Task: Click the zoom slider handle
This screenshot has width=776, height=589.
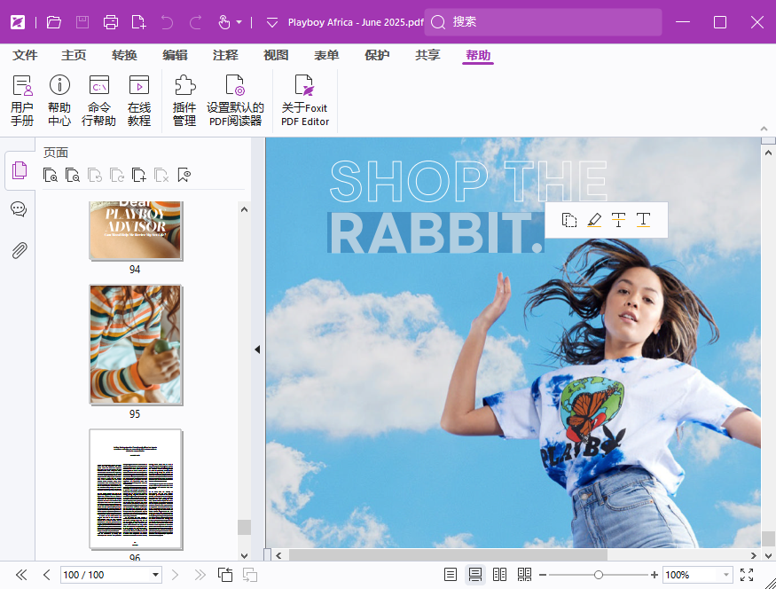Action: (x=599, y=575)
